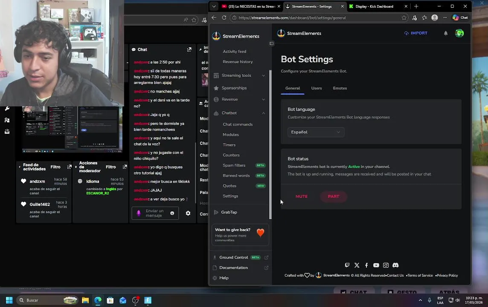Click the Contact Us footer link
This screenshot has width=488, height=307.
395,275
